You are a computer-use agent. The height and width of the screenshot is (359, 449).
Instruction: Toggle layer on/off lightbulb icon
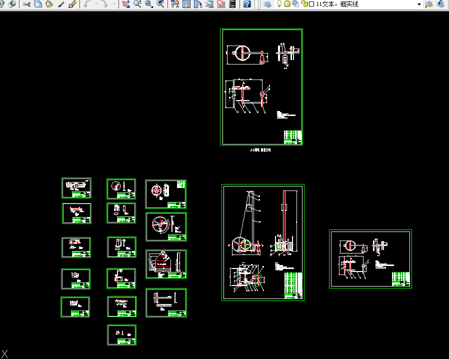tap(279, 4)
